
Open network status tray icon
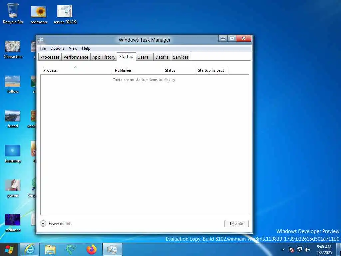click(299, 250)
